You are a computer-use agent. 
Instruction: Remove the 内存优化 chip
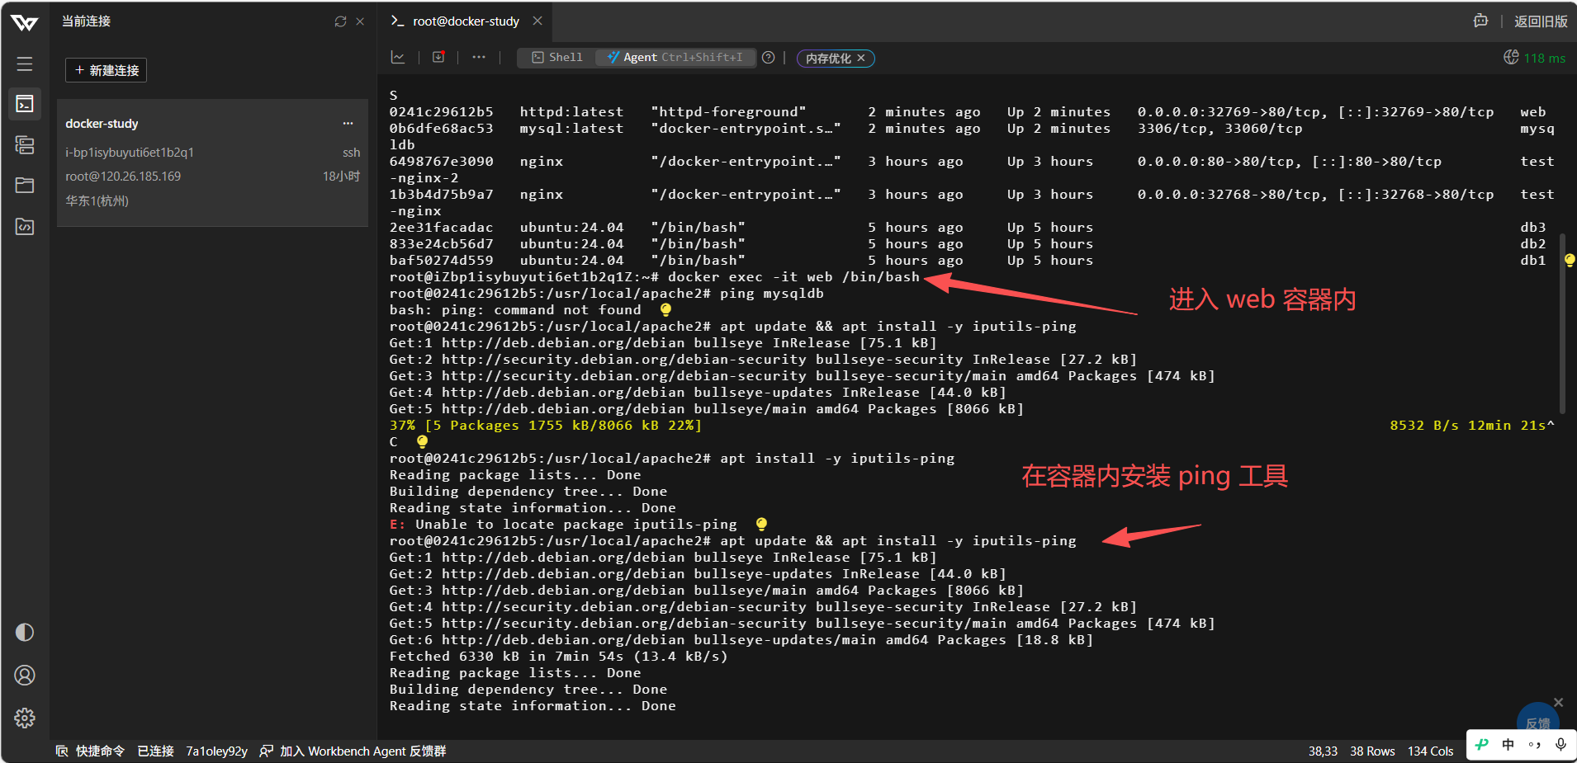tap(861, 58)
